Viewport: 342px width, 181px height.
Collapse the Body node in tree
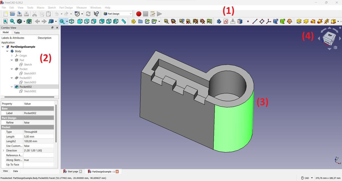pyautogui.click(x=7, y=51)
